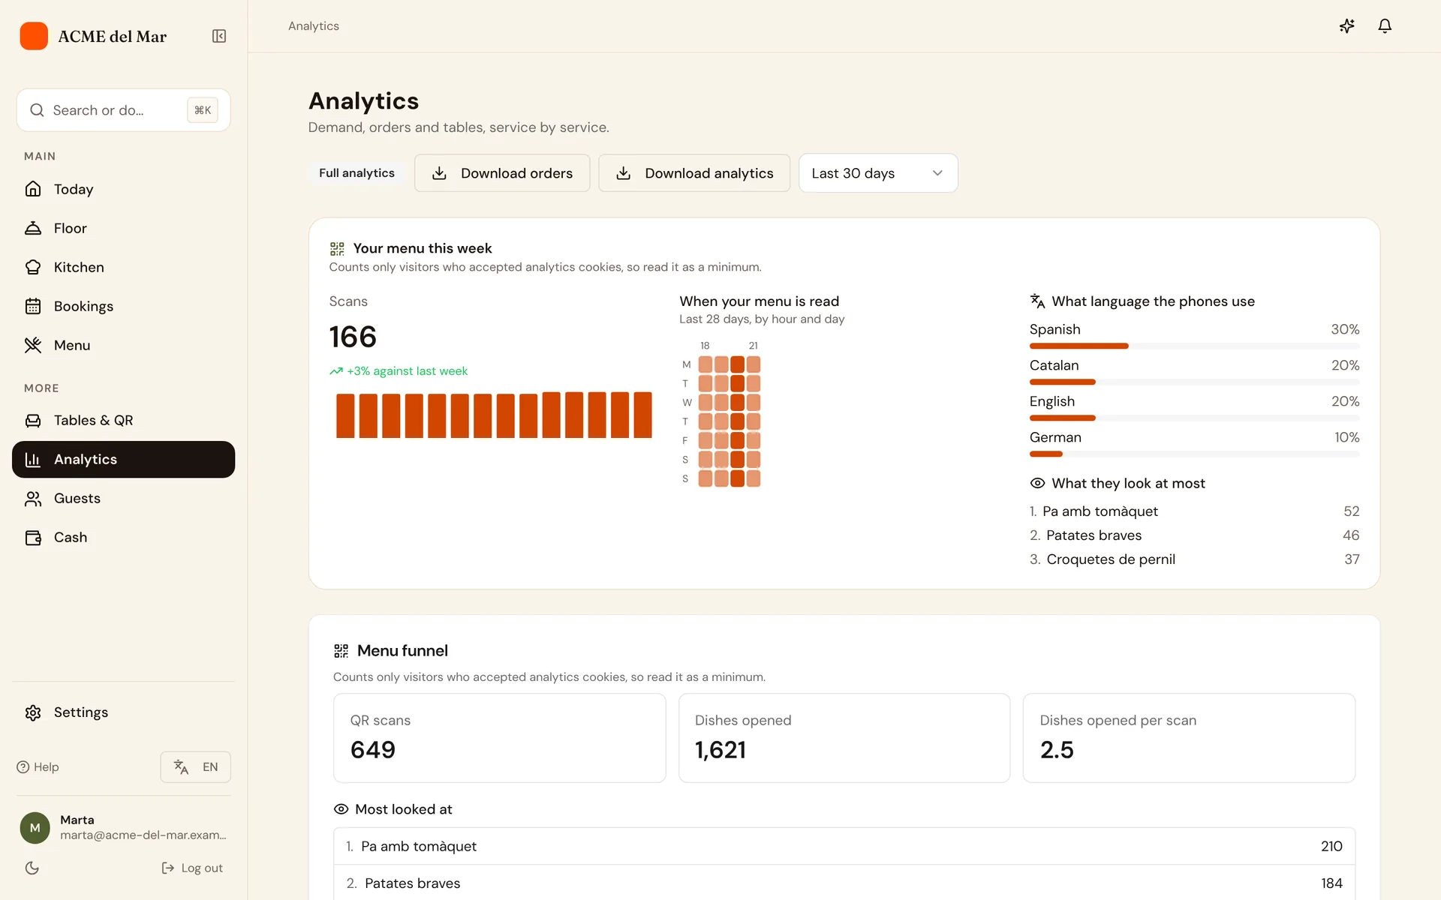Select the Full analytics tab

tap(356, 173)
